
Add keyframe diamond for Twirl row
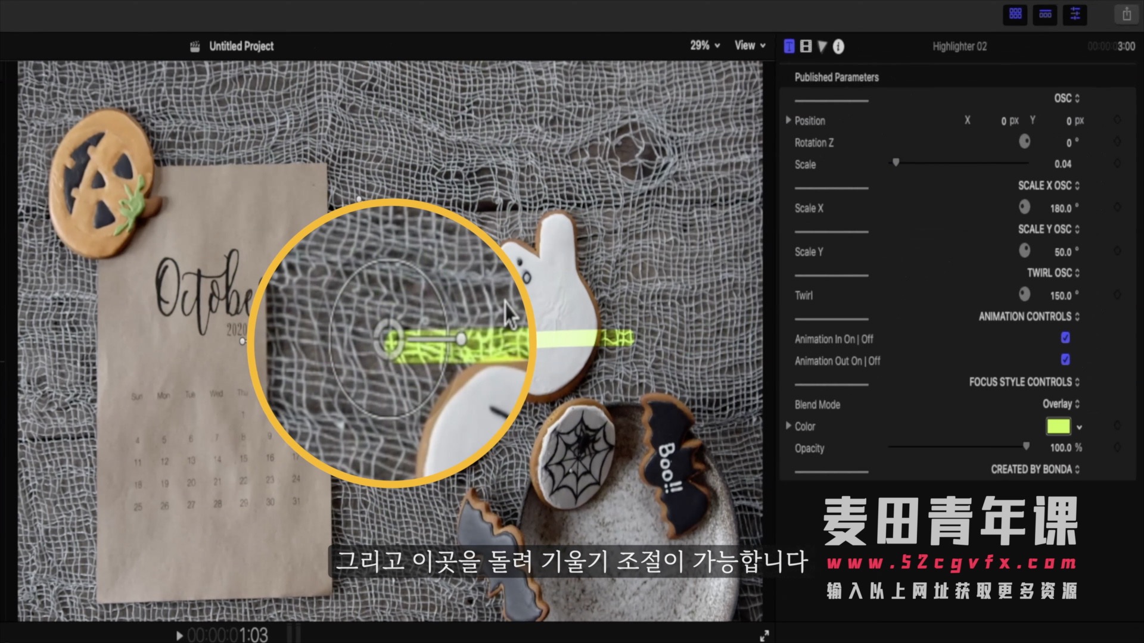pyautogui.click(x=1117, y=295)
